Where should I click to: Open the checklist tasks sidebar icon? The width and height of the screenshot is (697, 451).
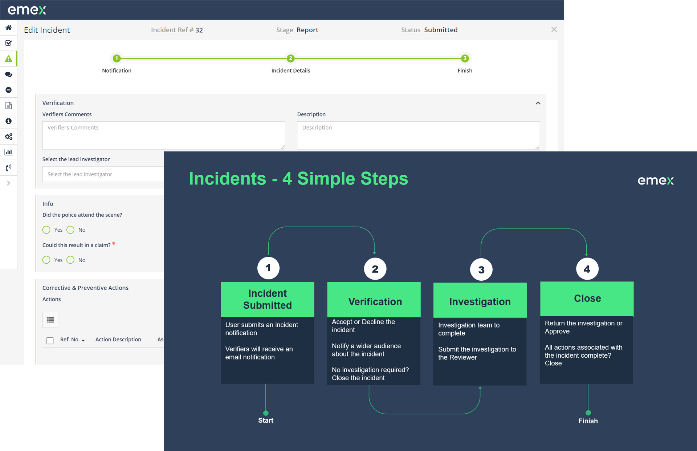pos(9,43)
